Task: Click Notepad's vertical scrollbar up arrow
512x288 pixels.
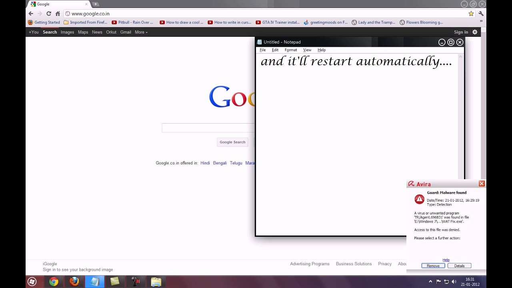Action: coord(460,56)
